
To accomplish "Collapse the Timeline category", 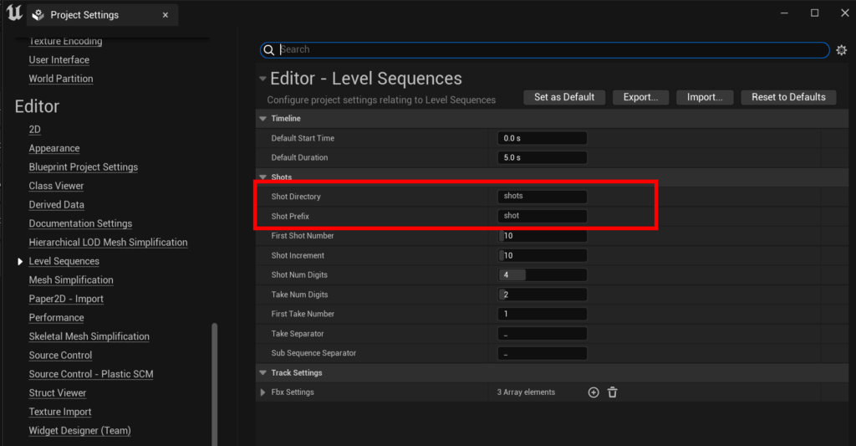I will (262, 119).
